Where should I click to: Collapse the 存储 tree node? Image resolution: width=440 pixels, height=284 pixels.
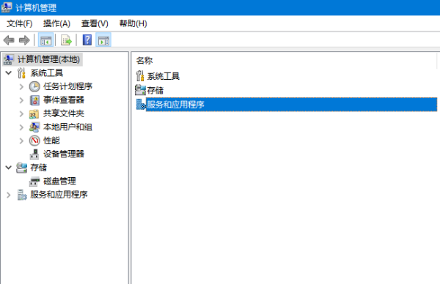click(8, 168)
